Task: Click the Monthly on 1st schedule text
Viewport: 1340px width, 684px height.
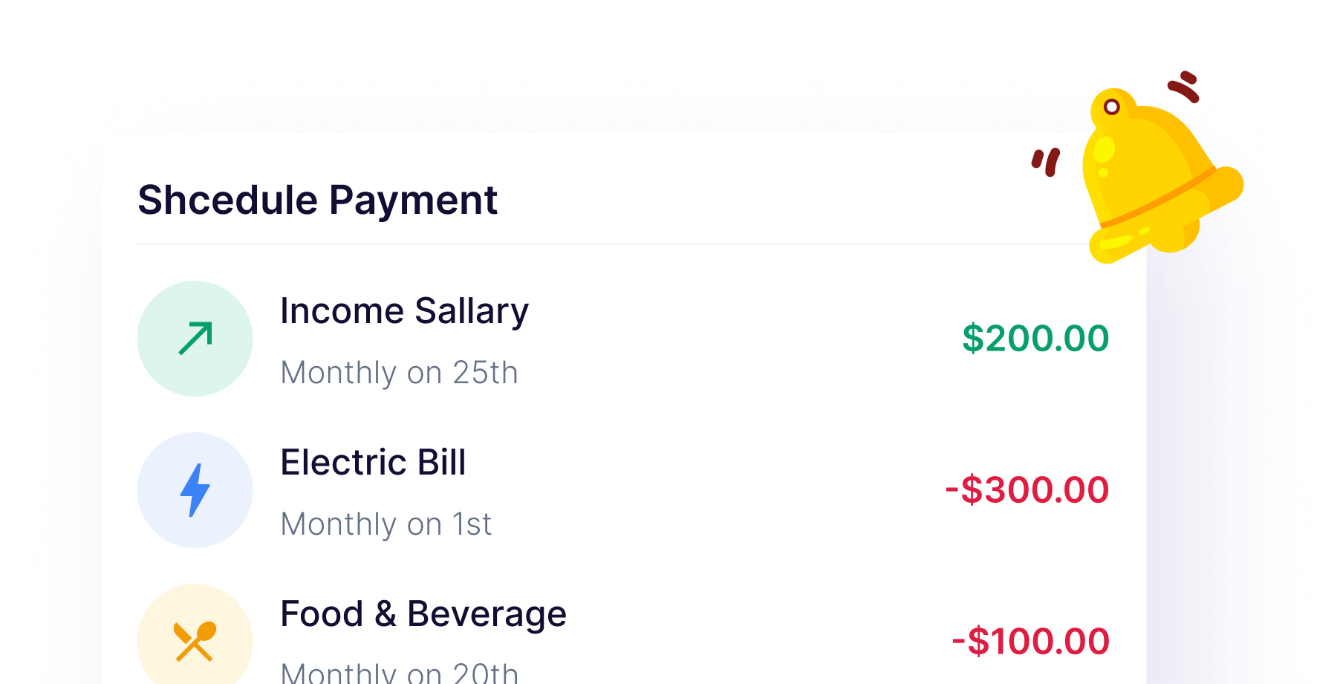Action: [x=386, y=524]
